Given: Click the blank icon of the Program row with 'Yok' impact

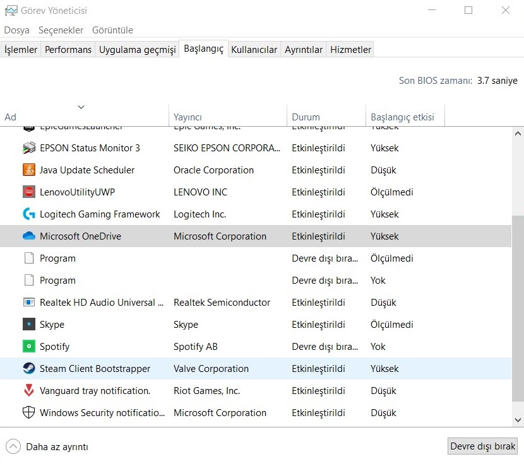Looking at the screenshot, I should (x=29, y=280).
